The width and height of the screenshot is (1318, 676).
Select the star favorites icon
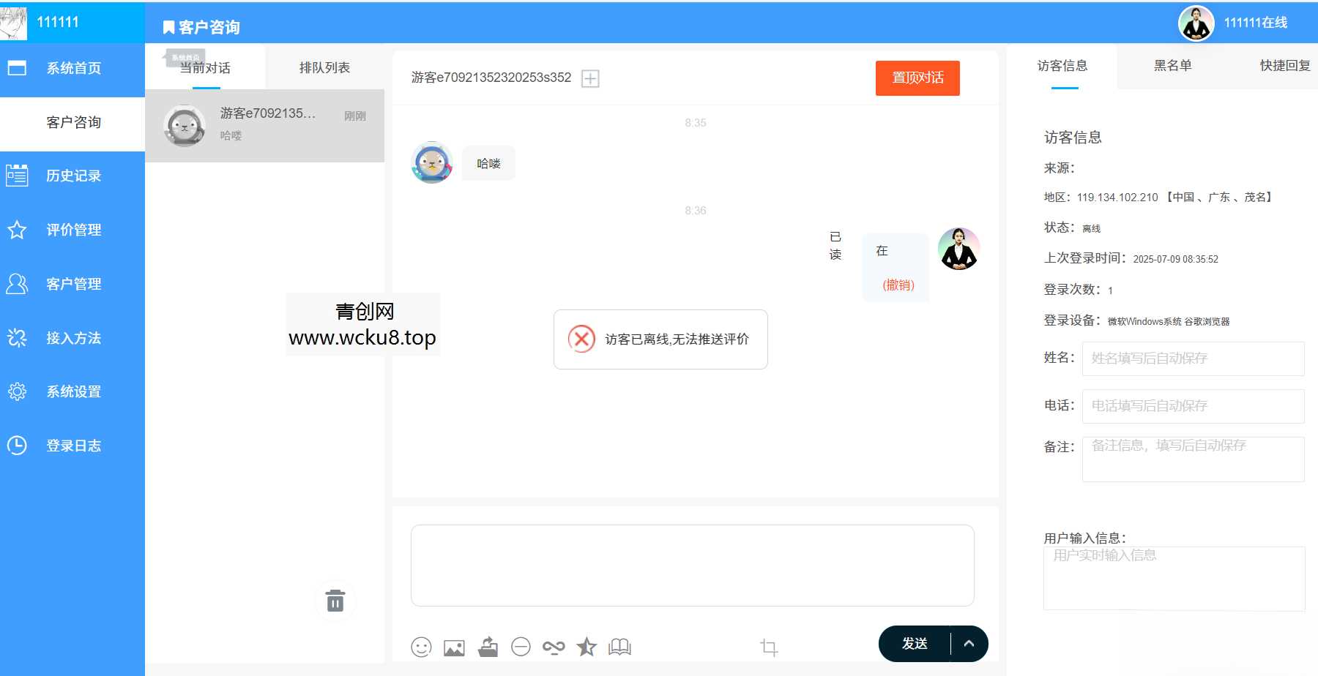[x=586, y=647]
